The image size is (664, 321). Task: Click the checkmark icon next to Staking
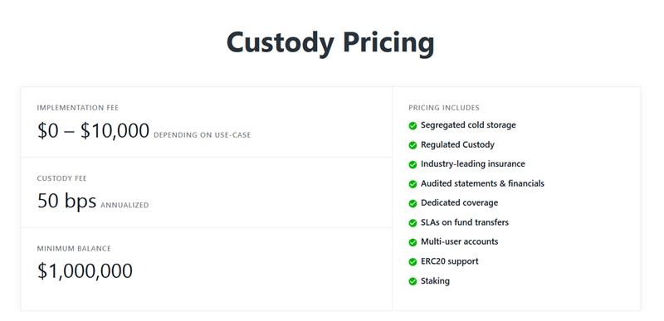[413, 281]
